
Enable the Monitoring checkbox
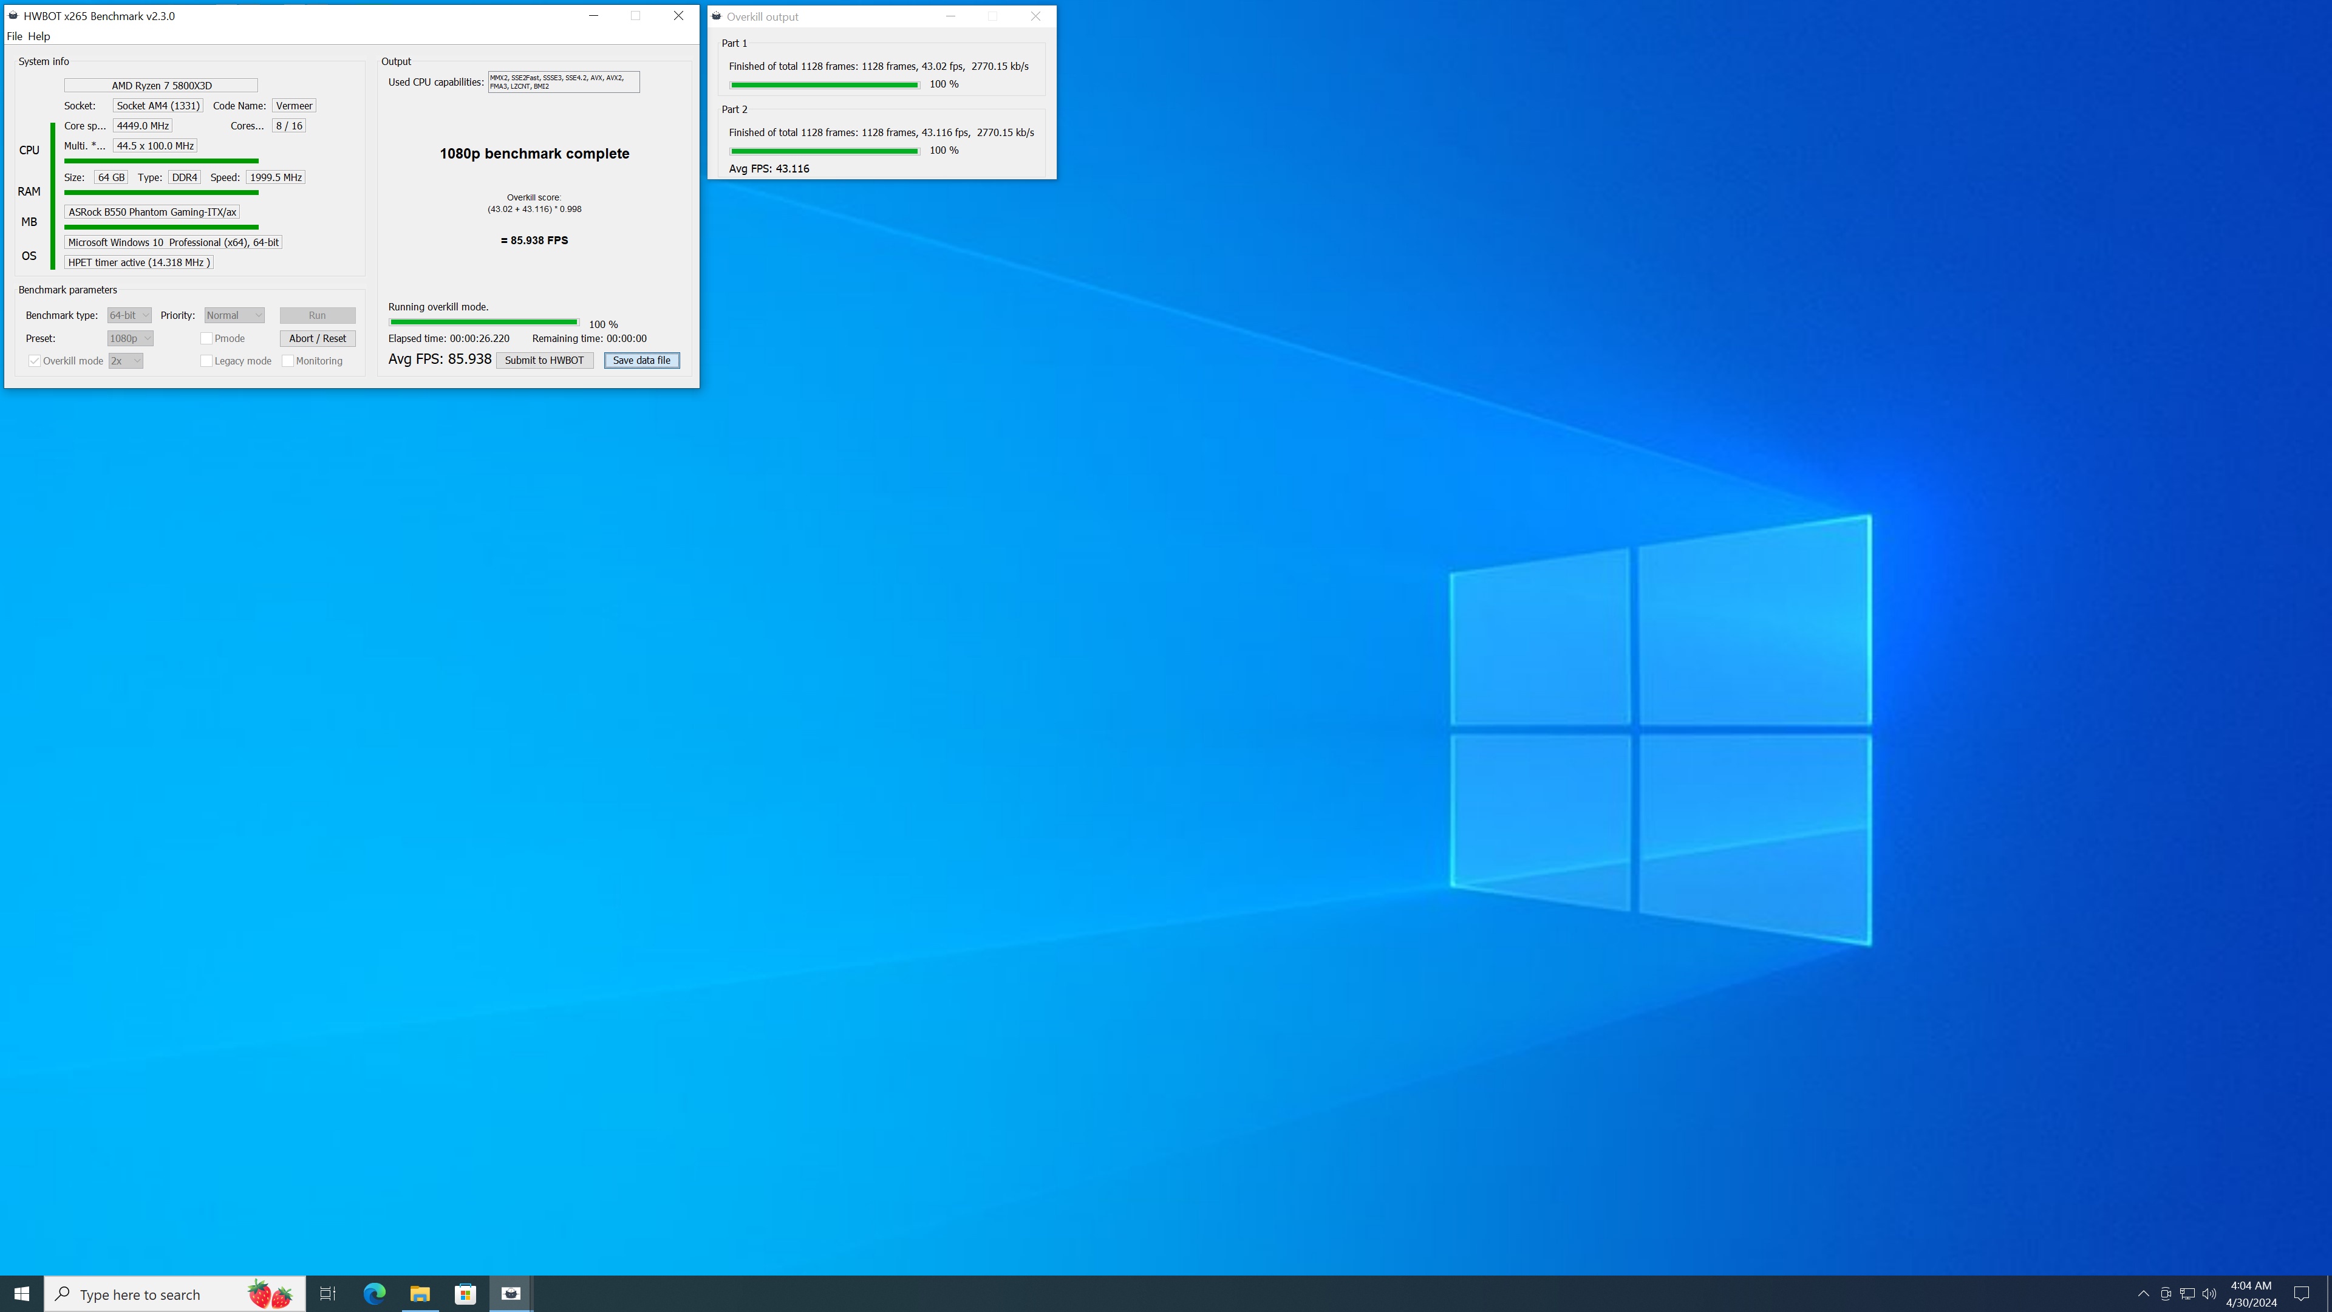[x=288, y=360]
